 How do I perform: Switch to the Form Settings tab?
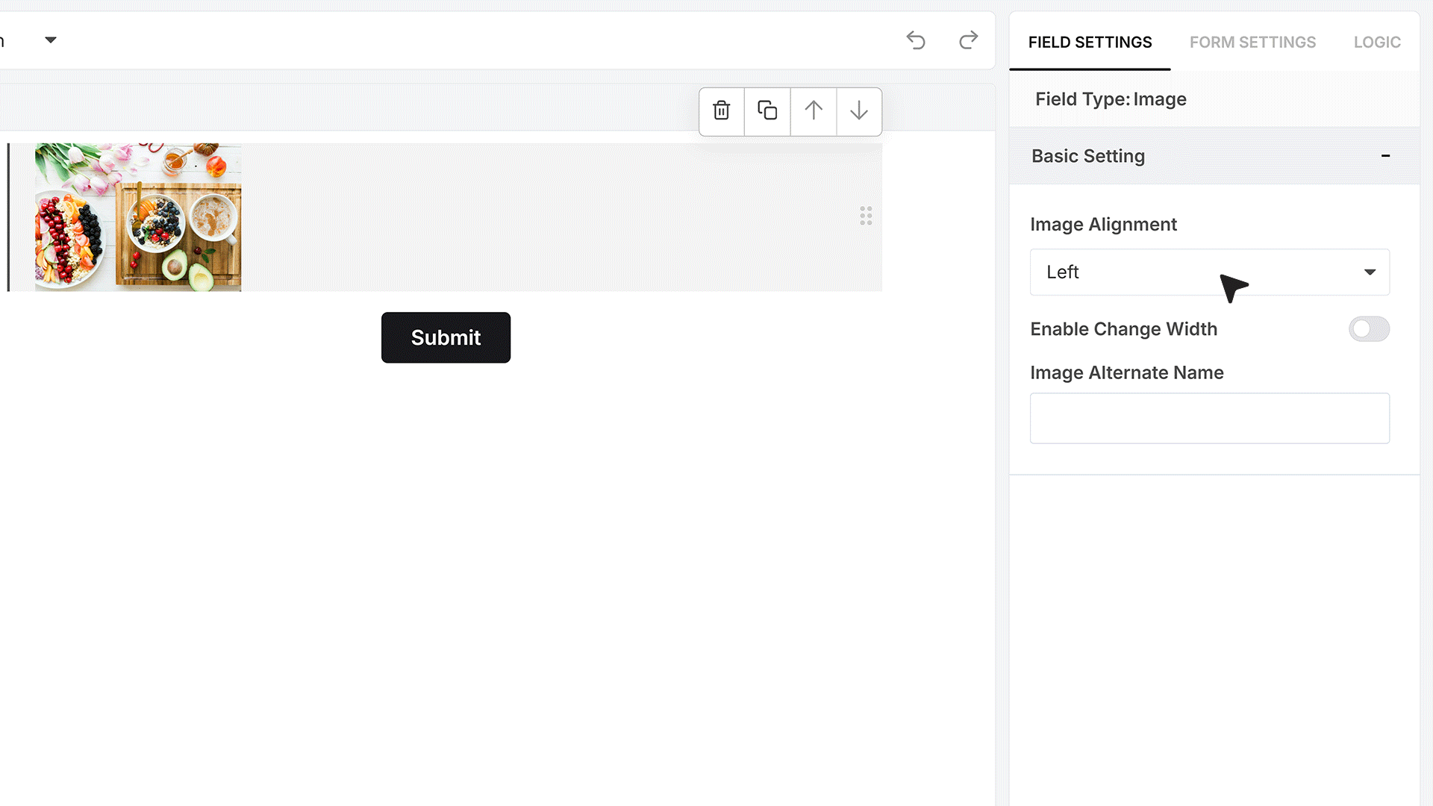pyautogui.click(x=1252, y=43)
